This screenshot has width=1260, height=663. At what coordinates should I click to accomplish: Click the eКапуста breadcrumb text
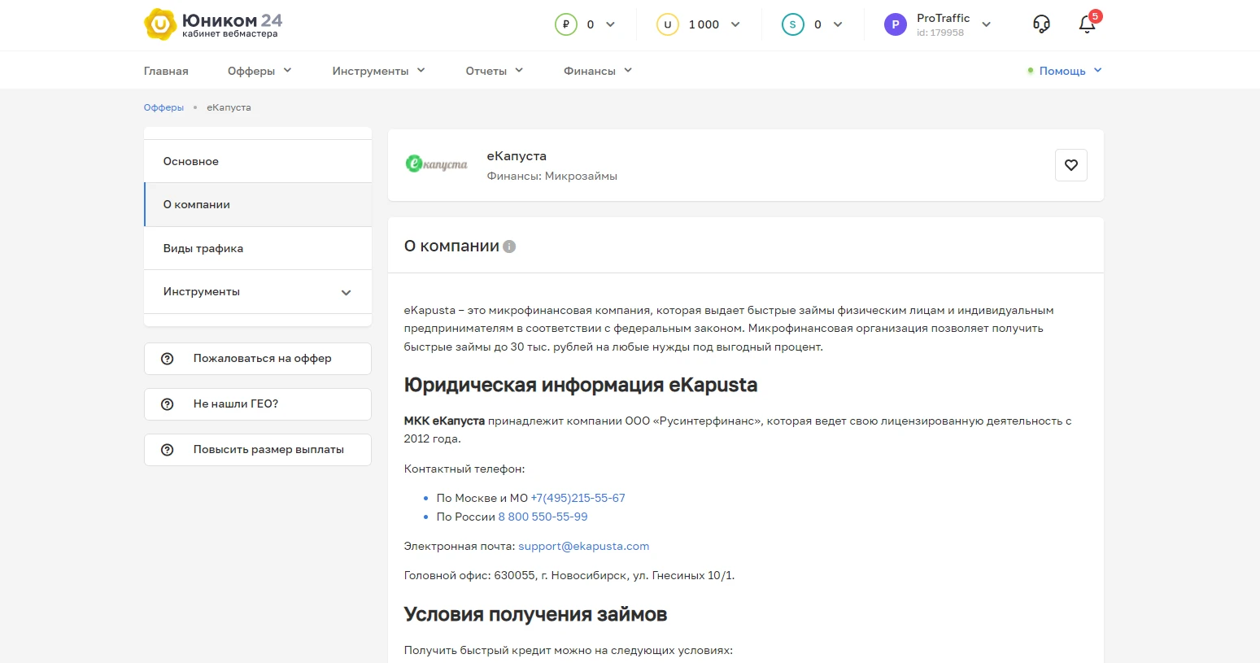pos(229,107)
